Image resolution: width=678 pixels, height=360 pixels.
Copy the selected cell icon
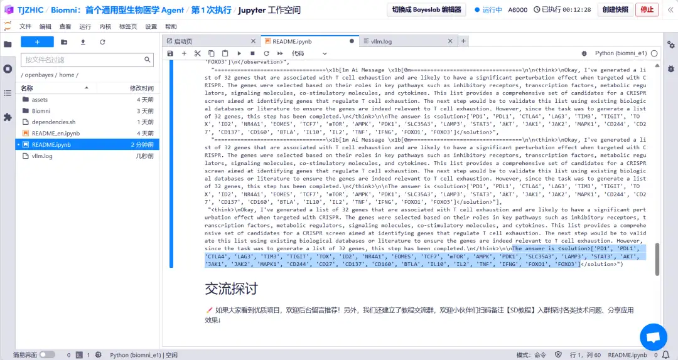(x=212, y=53)
